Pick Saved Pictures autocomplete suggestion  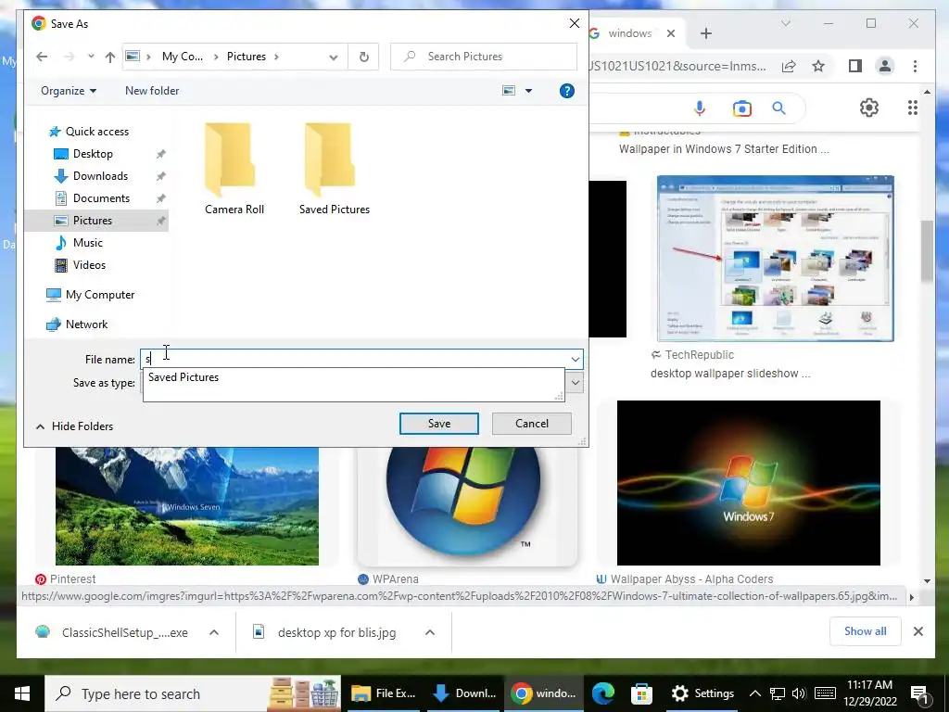tap(353, 377)
